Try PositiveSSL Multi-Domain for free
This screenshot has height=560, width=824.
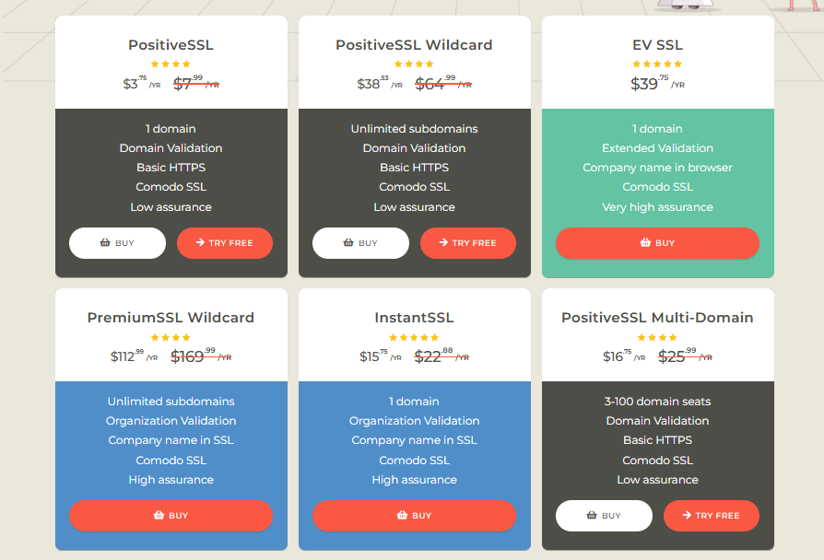(x=711, y=516)
